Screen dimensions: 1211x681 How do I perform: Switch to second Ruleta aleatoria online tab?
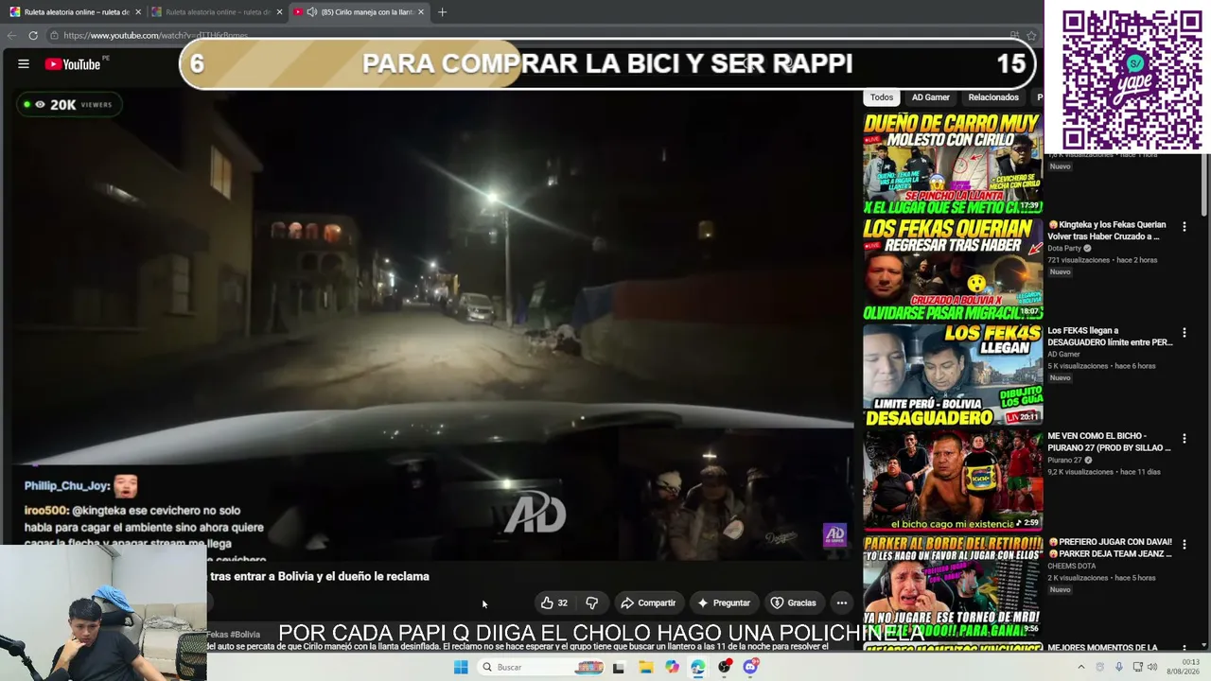(217, 12)
